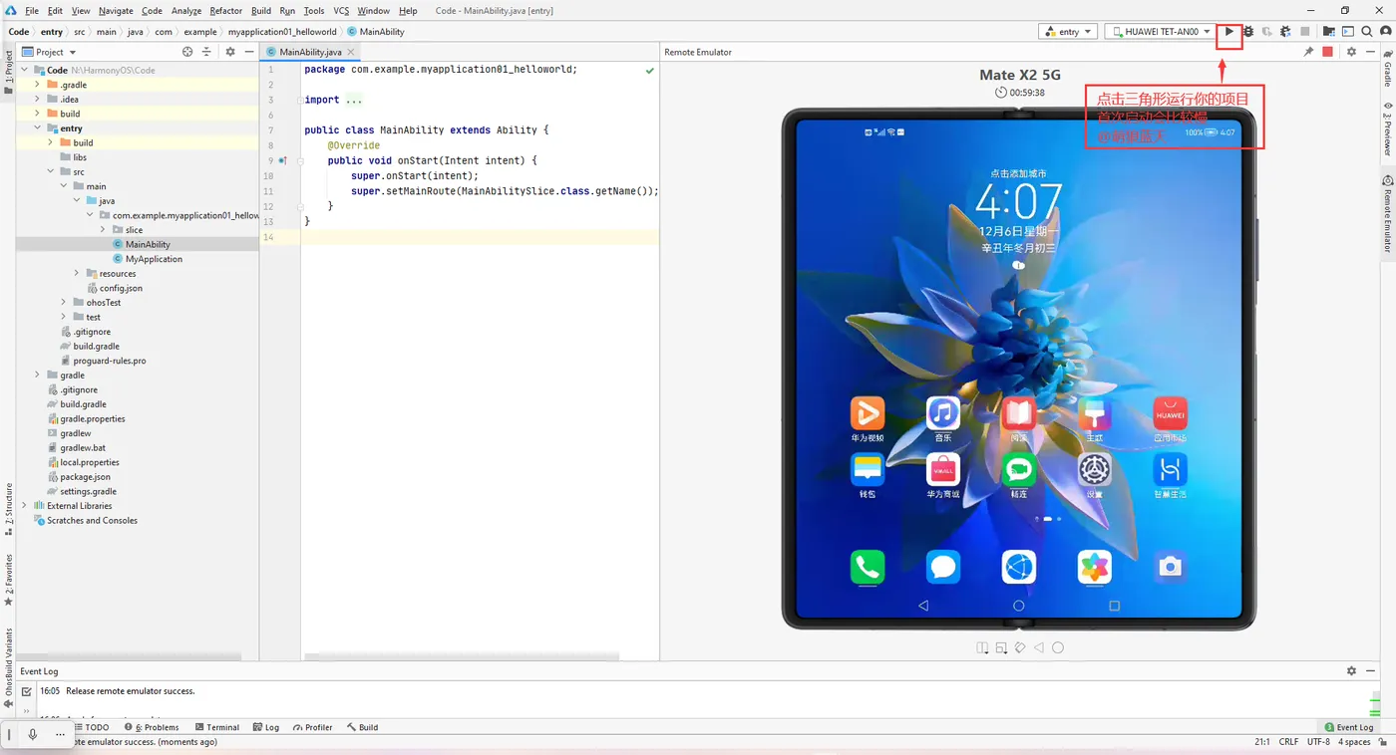Image resolution: width=1396 pixels, height=755 pixels.
Task: Open the entry run configuration dropdown
Action: [x=1067, y=32]
